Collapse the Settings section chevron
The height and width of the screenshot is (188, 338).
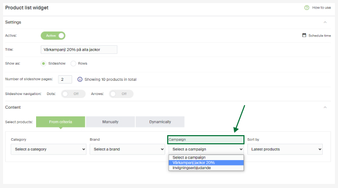point(325,22)
